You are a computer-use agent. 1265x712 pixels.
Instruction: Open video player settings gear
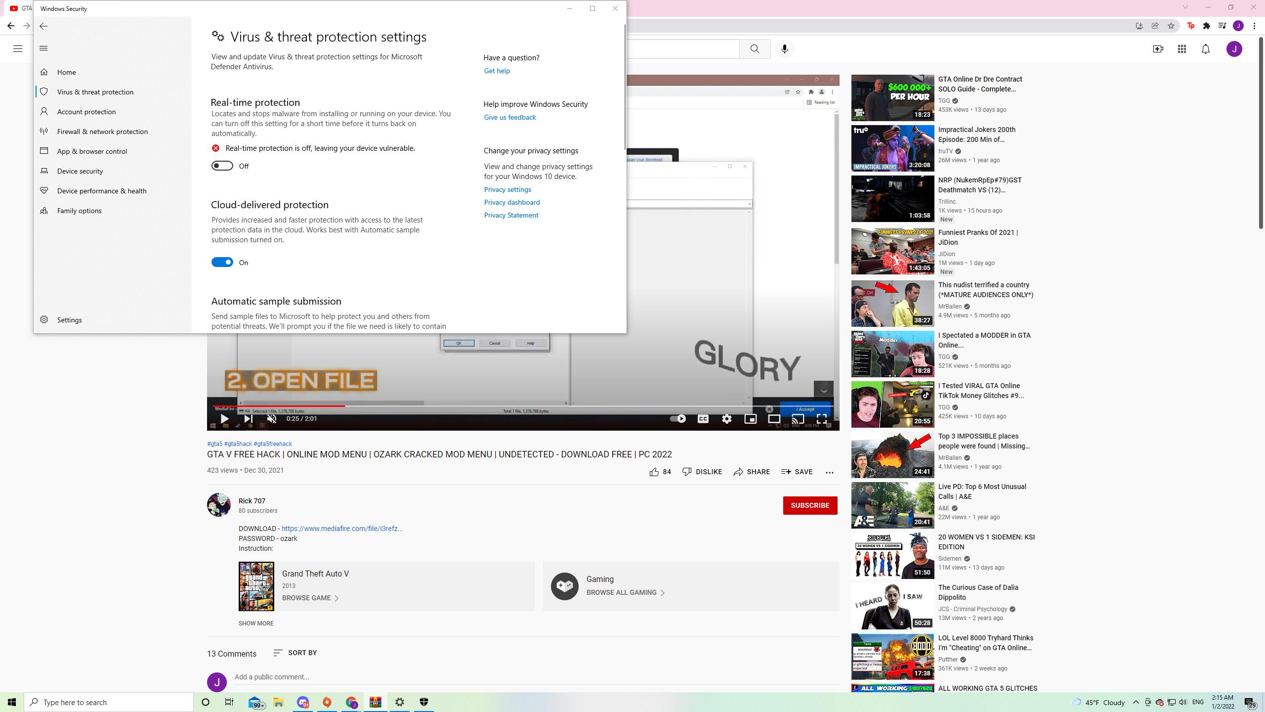click(726, 419)
